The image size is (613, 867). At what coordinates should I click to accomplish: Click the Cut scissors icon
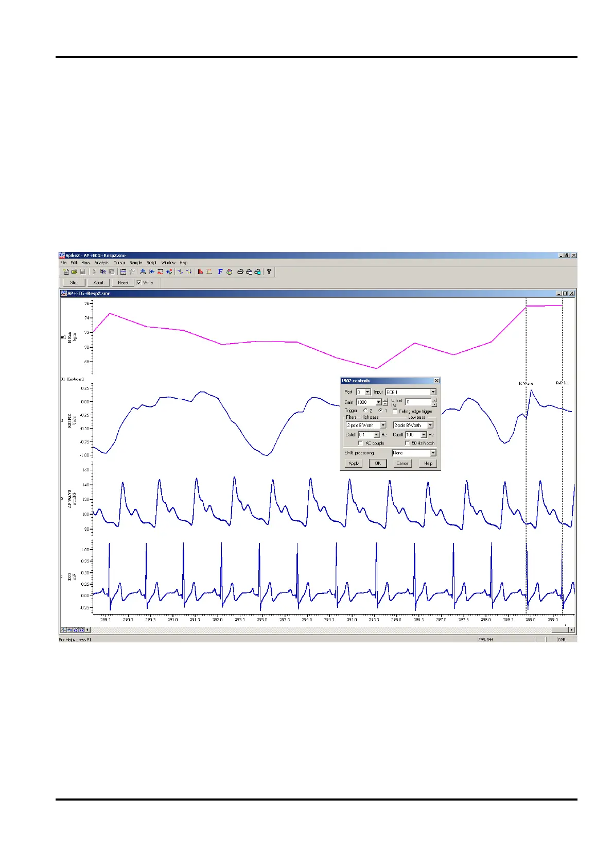pyautogui.click(x=94, y=271)
